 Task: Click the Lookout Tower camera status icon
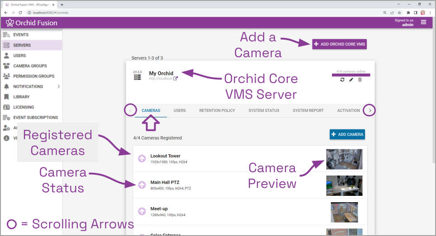(142, 158)
